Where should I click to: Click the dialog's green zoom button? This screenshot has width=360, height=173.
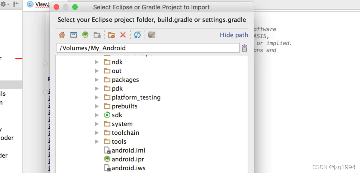[x=75, y=7]
